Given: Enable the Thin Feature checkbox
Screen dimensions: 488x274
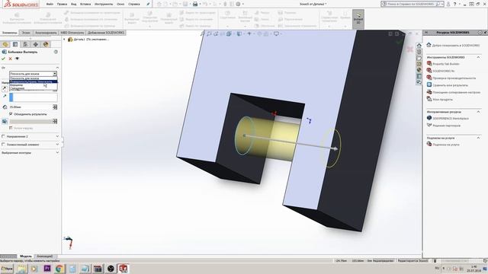Looking at the screenshot, I should (3, 145).
